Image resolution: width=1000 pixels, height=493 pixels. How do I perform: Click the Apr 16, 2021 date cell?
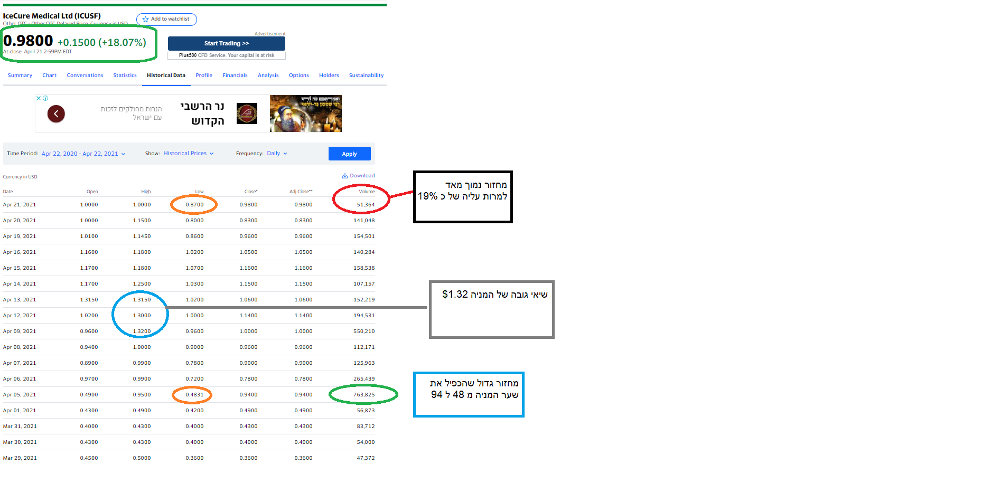(20, 252)
